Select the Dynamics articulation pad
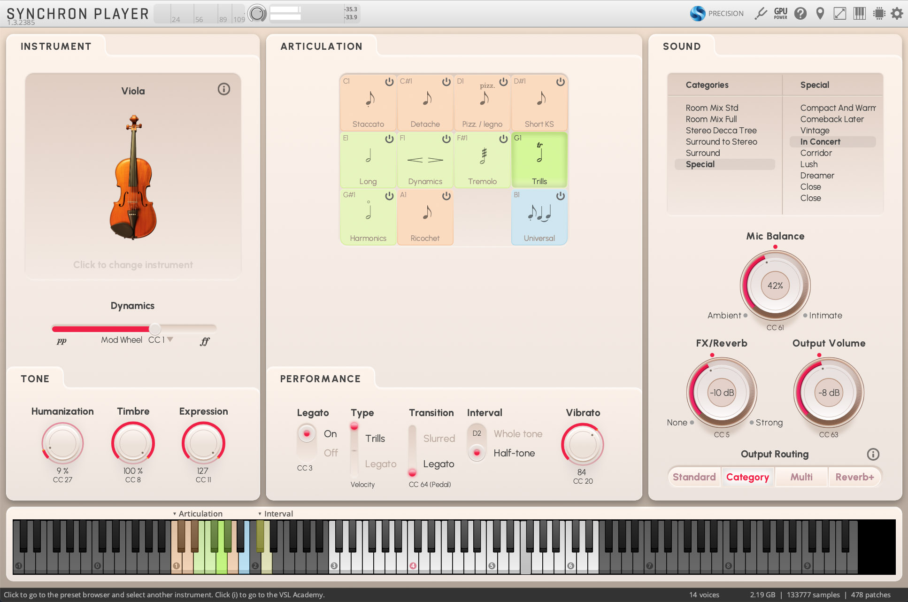 [425, 160]
